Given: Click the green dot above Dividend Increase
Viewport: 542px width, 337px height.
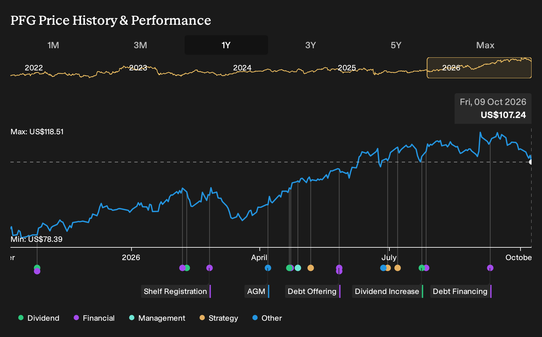Looking at the screenshot, I should pos(422,268).
